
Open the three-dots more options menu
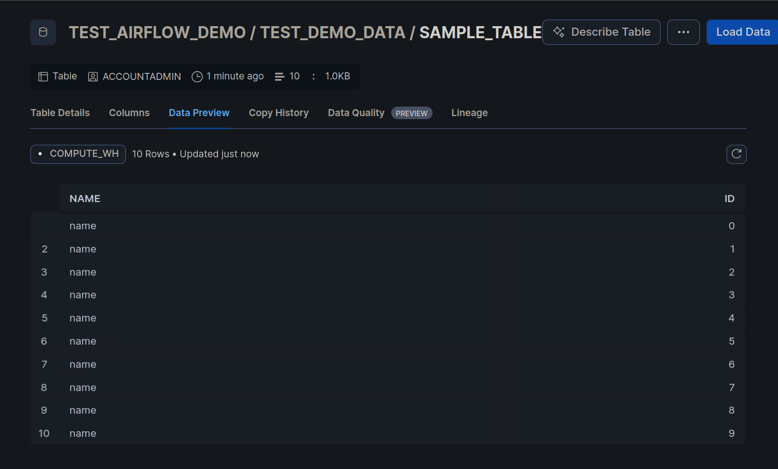click(x=683, y=32)
